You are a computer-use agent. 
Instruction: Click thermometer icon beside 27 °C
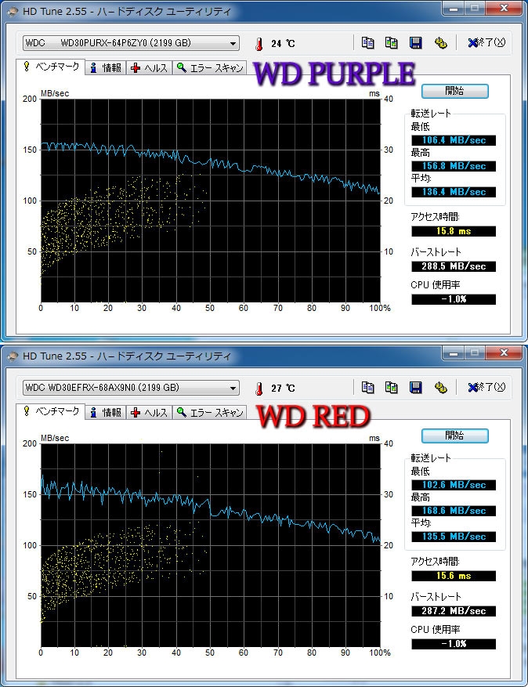[259, 389]
